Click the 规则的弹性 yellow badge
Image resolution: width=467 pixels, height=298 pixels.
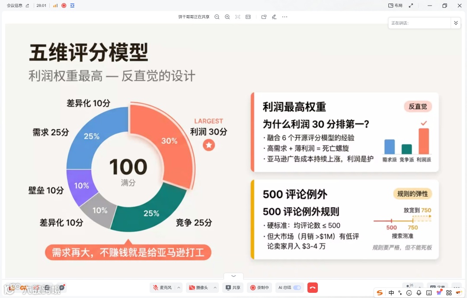point(413,194)
